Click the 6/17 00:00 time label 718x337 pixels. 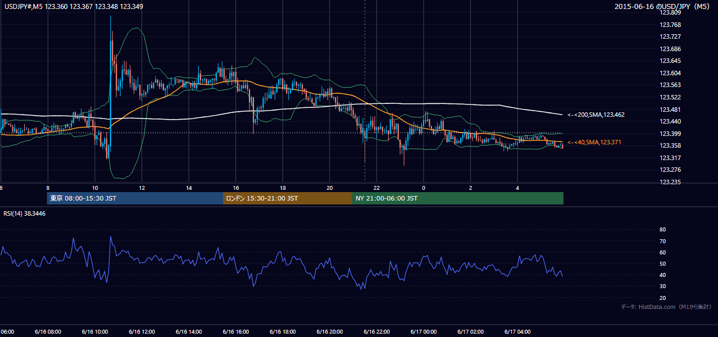pyautogui.click(x=424, y=331)
